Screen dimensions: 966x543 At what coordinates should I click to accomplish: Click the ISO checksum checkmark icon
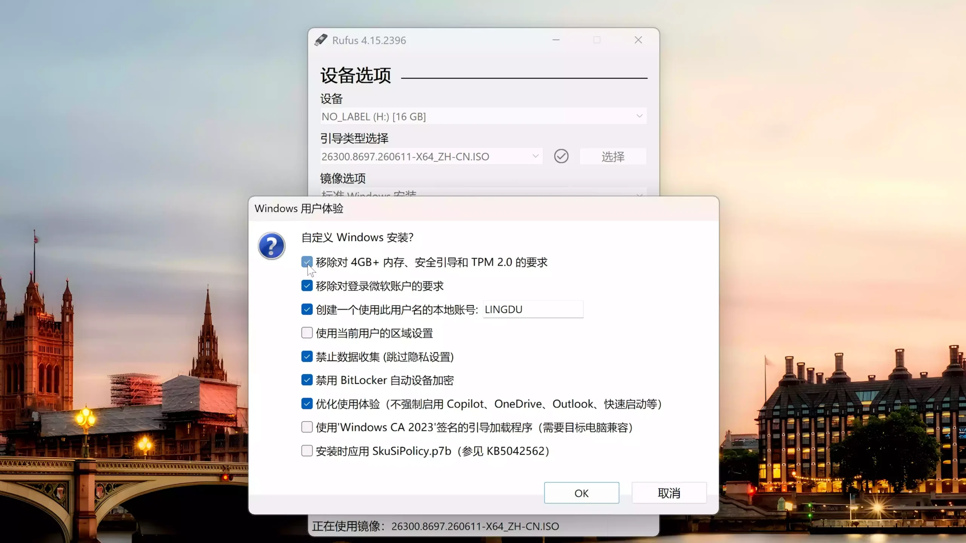[x=561, y=156]
